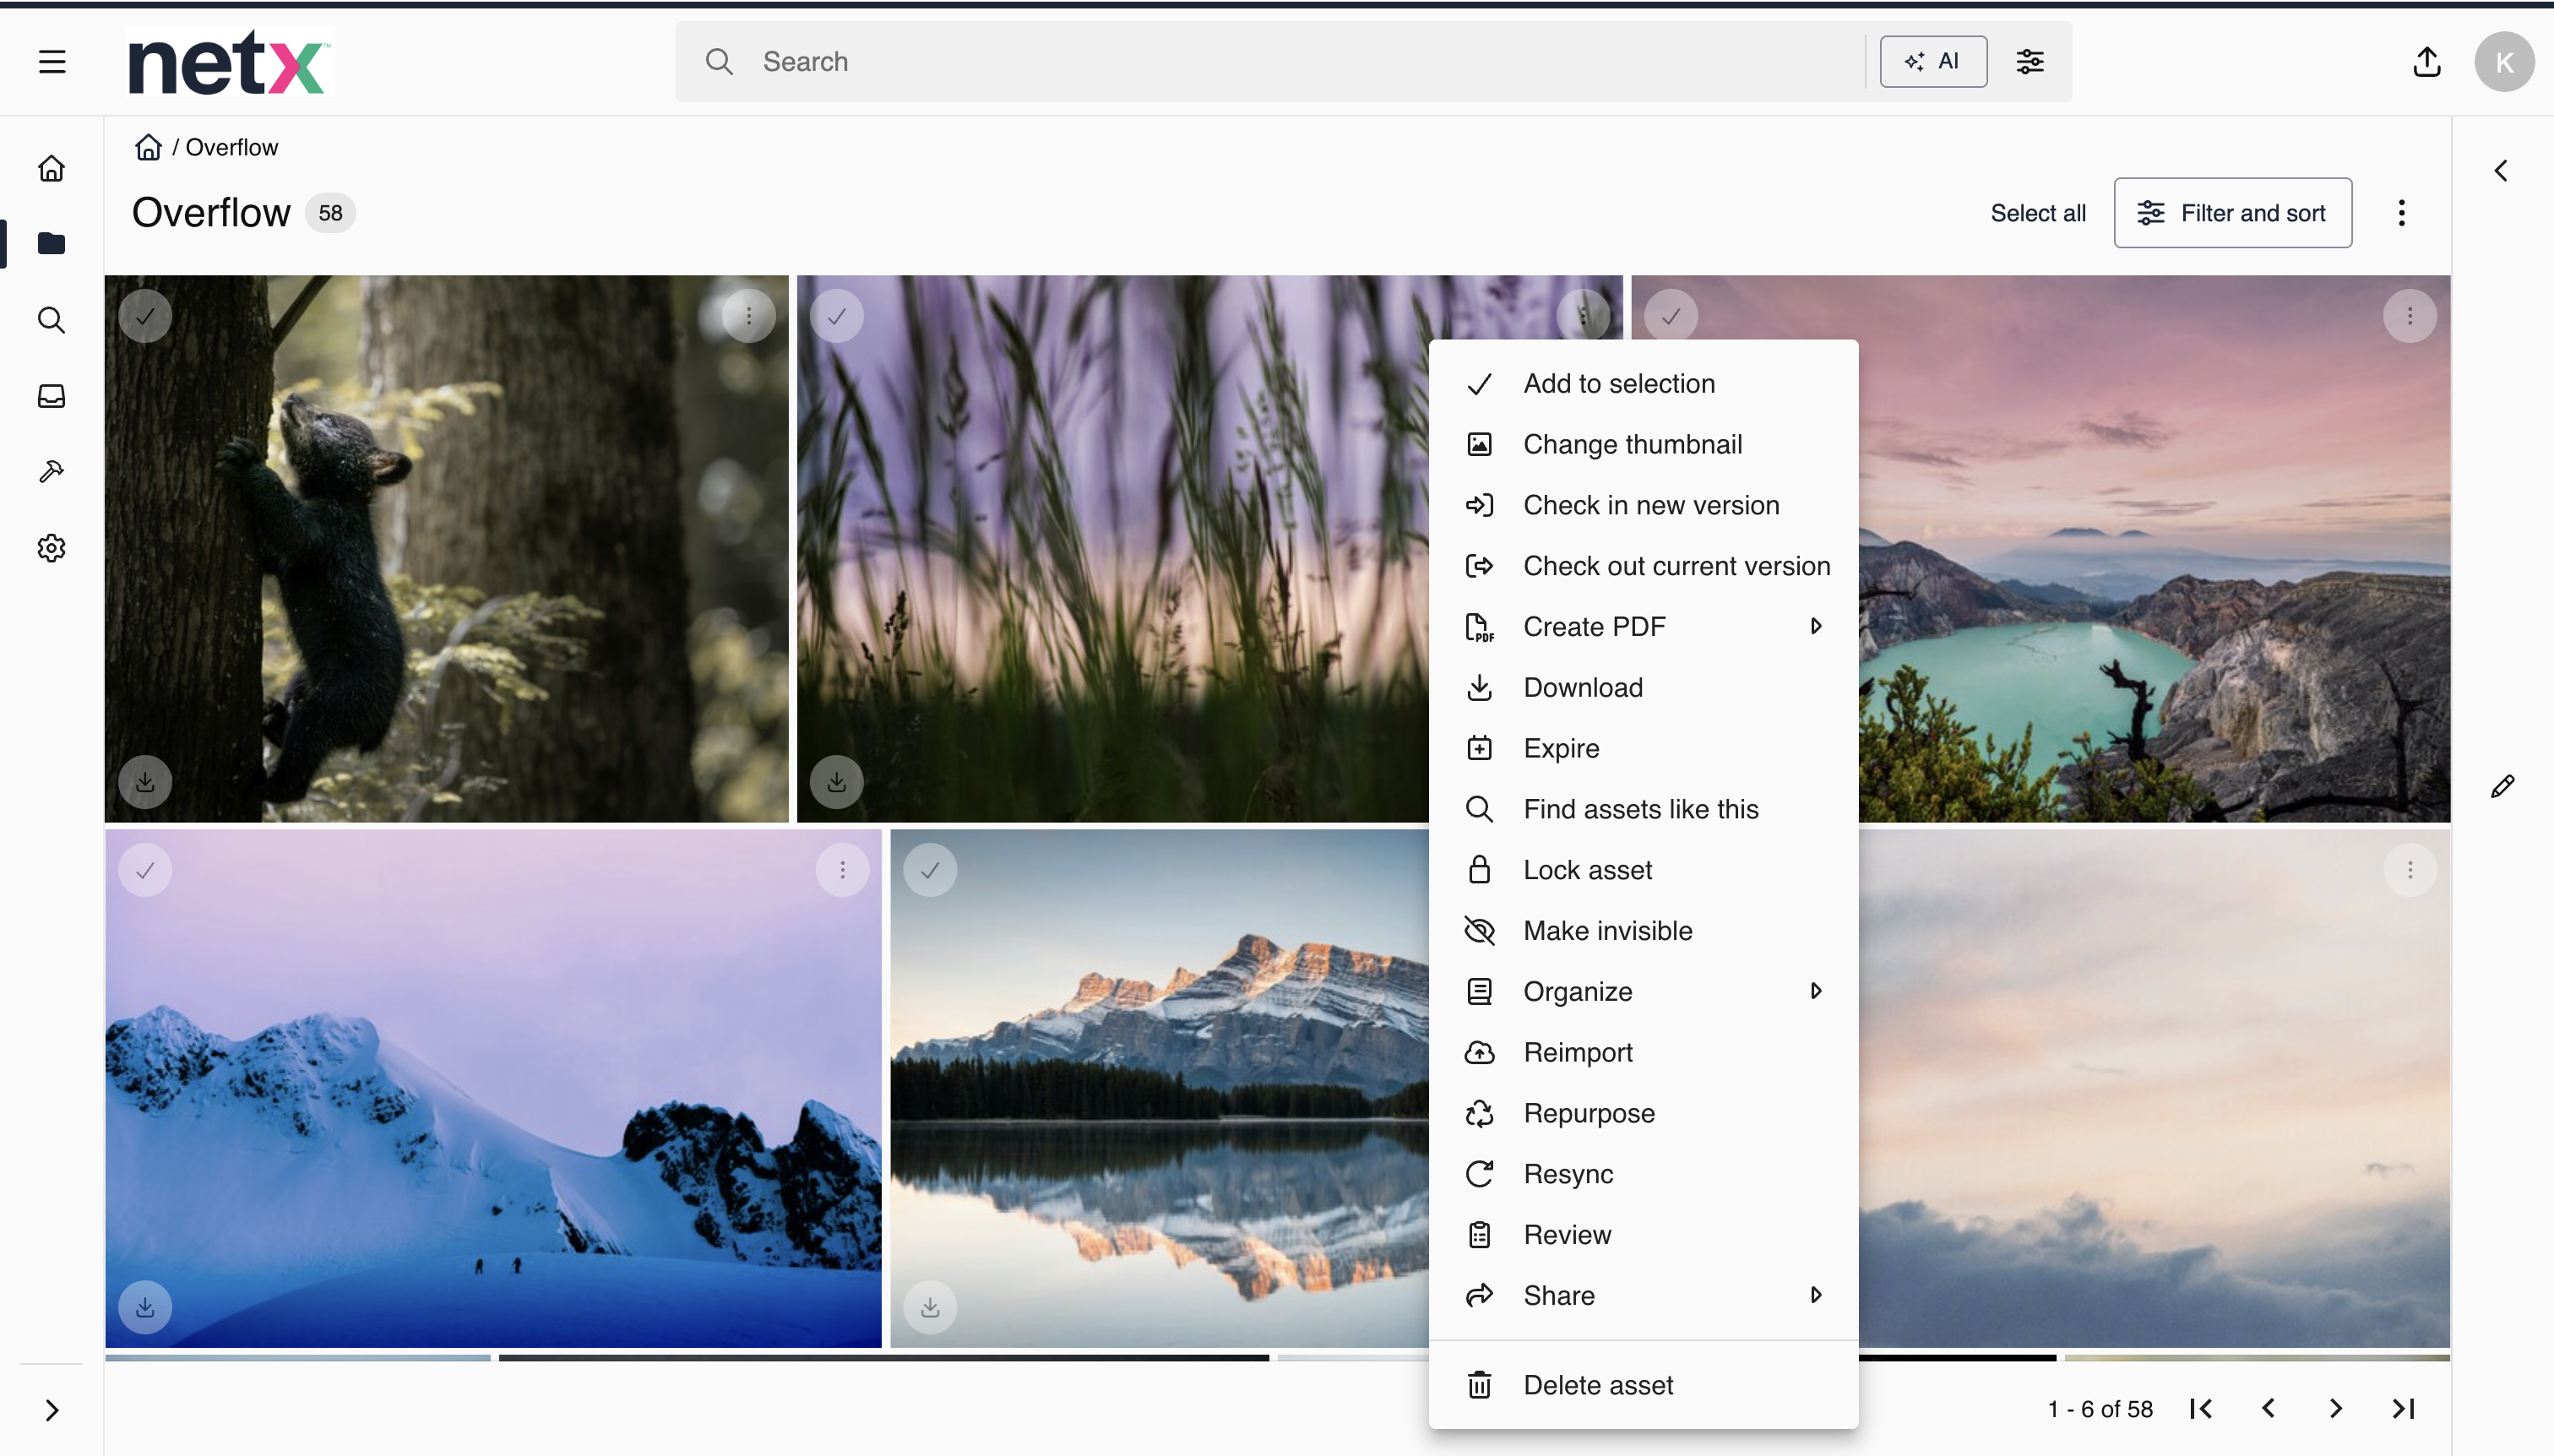Click the home breadcrumb icon
Viewport: 2554px width, 1456px height.
[x=148, y=147]
